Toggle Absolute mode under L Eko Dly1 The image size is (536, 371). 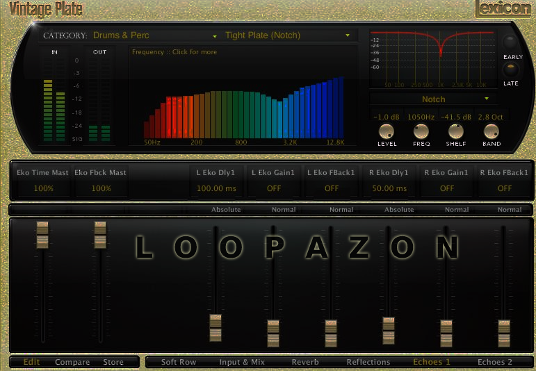[x=226, y=209]
